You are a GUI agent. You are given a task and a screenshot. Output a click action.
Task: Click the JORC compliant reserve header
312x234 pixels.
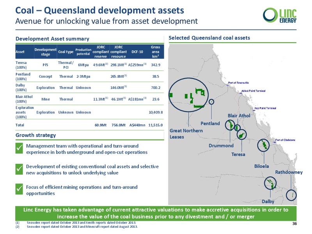101,52
